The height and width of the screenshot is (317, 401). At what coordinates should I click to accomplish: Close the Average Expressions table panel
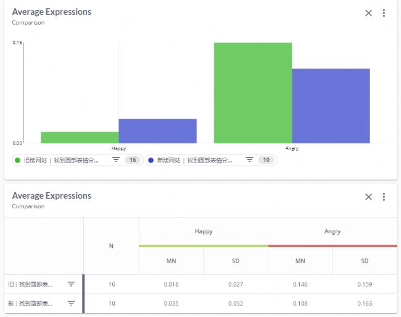pos(368,197)
